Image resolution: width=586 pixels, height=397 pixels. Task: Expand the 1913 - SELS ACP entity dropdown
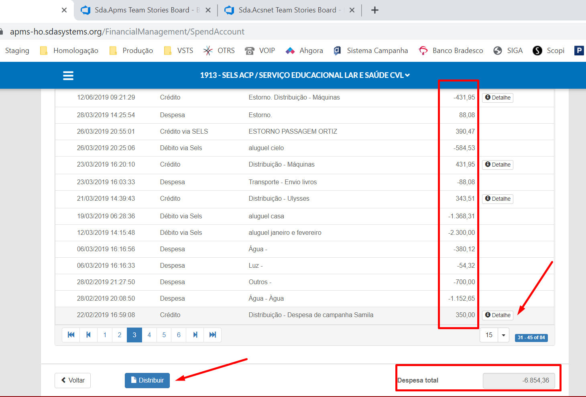(x=305, y=75)
